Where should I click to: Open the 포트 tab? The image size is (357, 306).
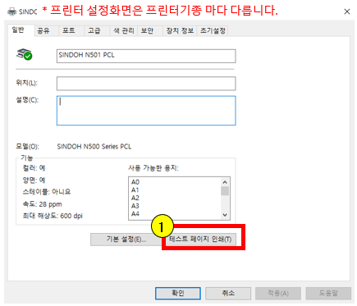[x=71, y=31]
